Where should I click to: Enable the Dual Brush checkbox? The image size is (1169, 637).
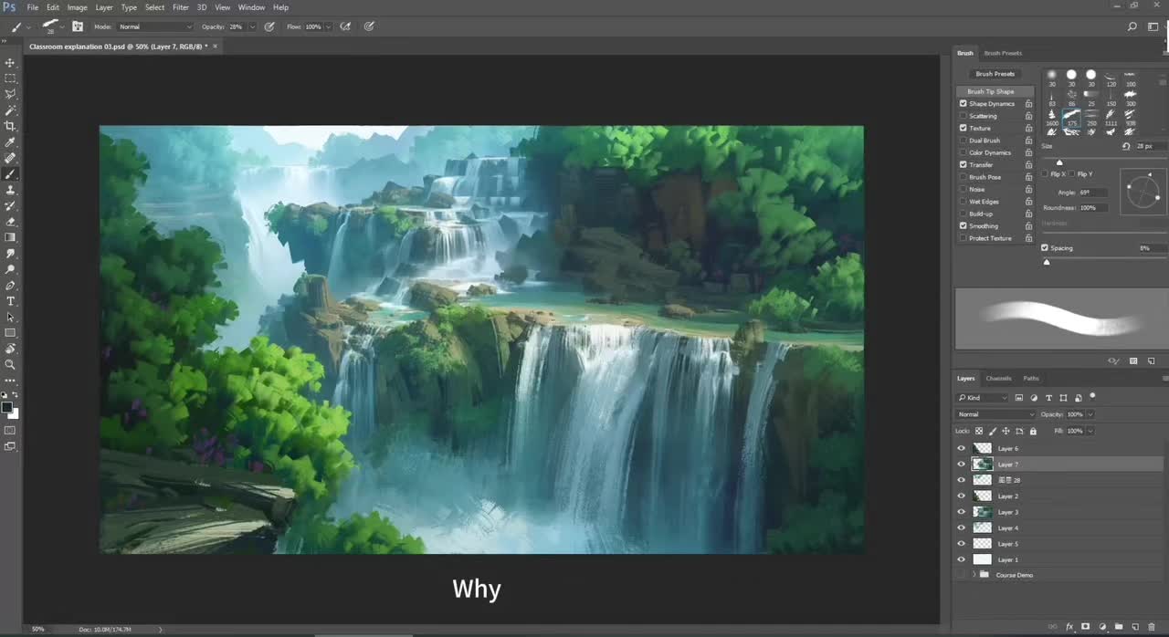(963, 141)
